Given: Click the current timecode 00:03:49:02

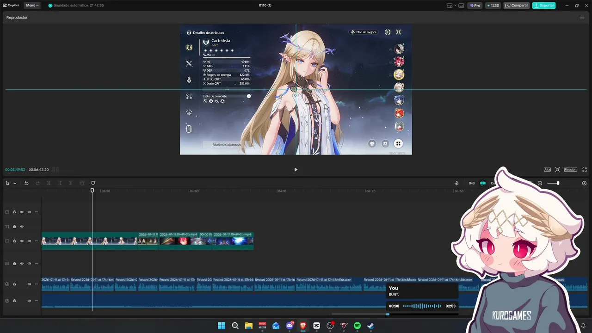Looking at the screenshot, I should 15,170.
